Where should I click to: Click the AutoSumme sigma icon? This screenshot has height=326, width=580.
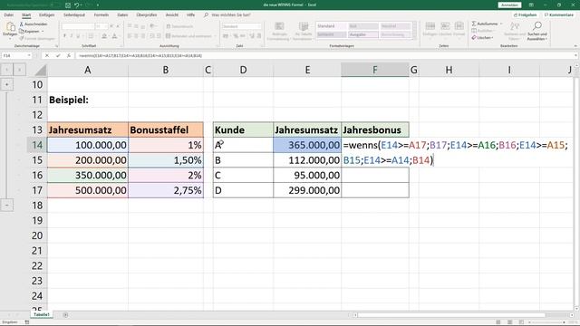[x=474, y=24]
